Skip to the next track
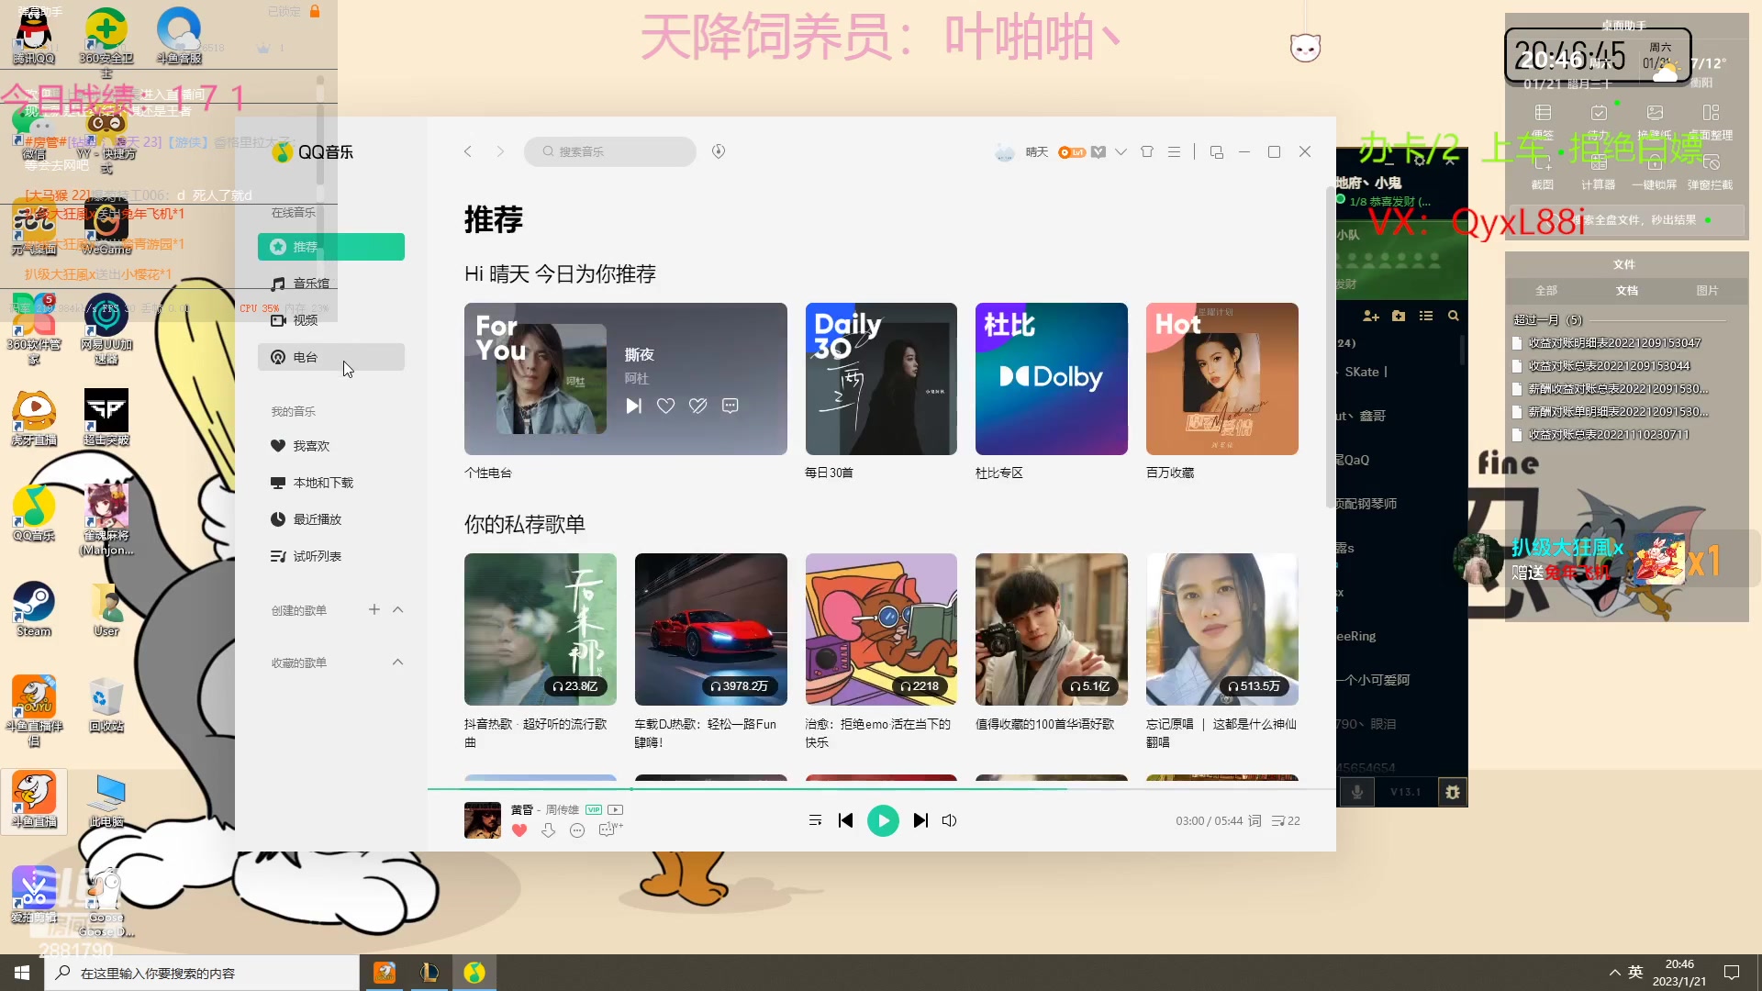The height and width of the screenshot is (991, 1762). [920, 820]
